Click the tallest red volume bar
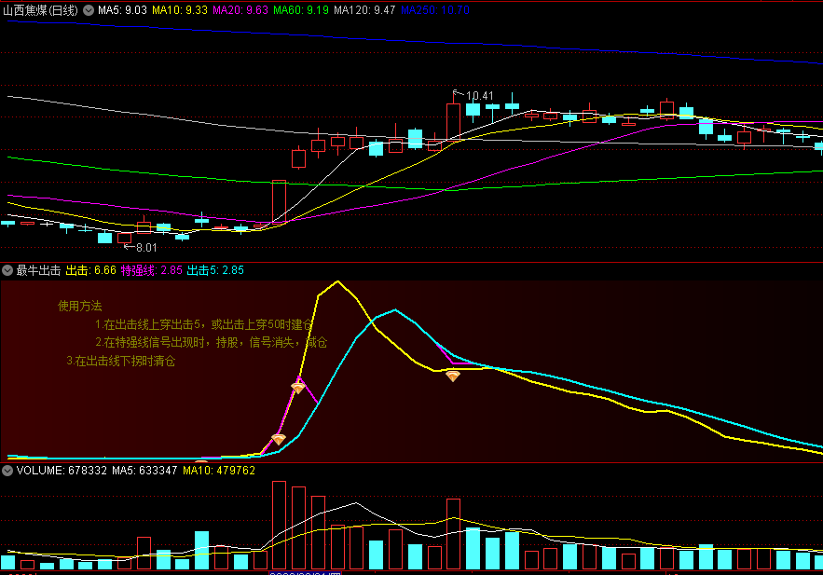 (280, 526)
